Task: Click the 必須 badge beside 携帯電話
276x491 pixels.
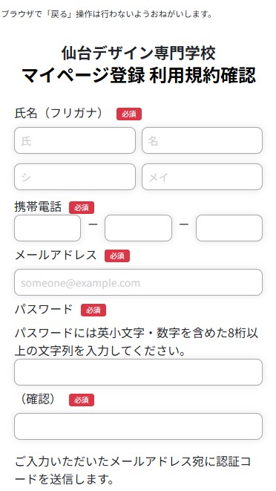Action: point(82,207)
